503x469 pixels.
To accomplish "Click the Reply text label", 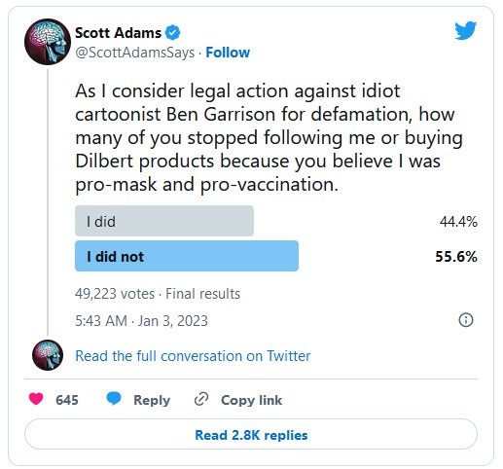I will pos(152,400).
